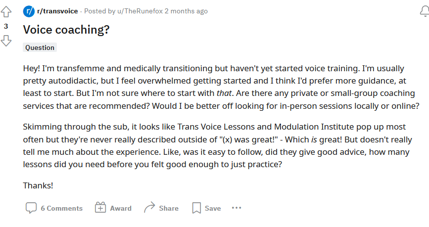Viewport: 429px width, 227px height.
Task: Downvote the Voice coaching post
Action: [x=6, y=41]
